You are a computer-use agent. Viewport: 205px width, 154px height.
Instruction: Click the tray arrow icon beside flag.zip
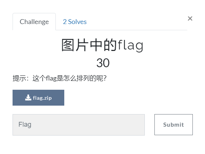click(x=28, y=97)
